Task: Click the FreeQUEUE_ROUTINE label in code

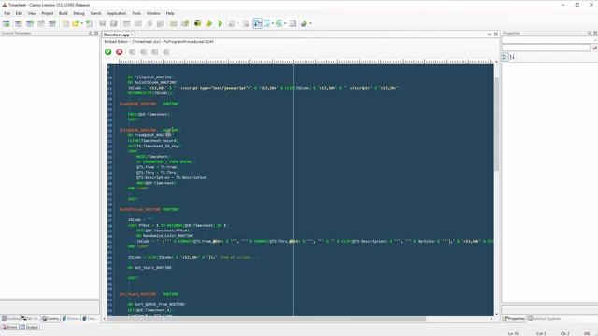Action: pos(137,104)
